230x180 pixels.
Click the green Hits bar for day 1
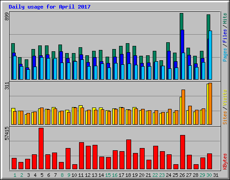(13, 48)
